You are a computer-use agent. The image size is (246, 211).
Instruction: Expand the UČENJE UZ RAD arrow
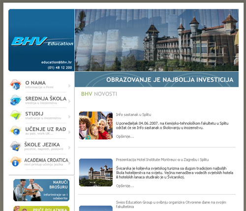pyautogui.click(x=69, y=132)
